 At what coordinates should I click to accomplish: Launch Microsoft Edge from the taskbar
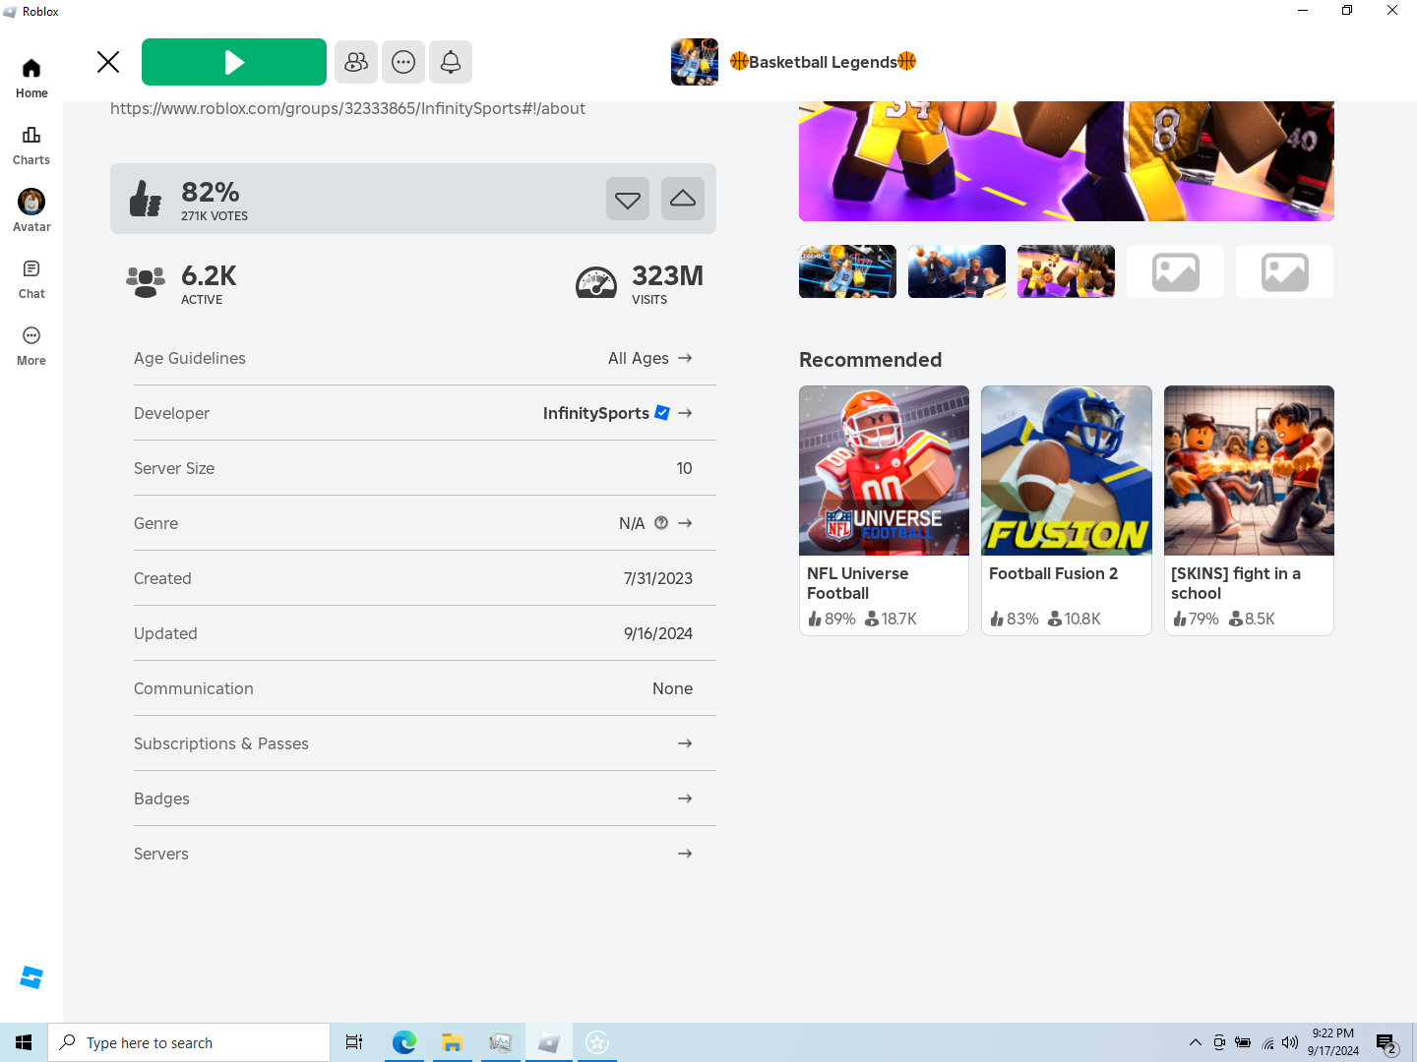pyautogui.click(x=403, y=1042)
